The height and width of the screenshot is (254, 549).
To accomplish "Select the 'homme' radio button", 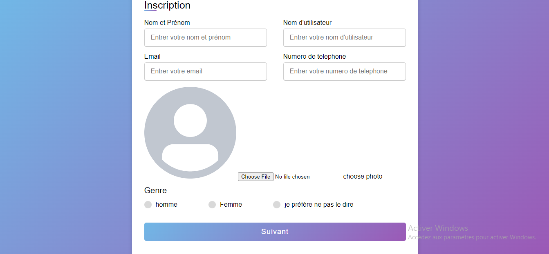I will [x=148, y=204].
